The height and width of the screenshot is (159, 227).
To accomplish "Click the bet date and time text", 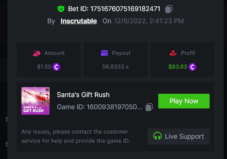I will (x=149, y=21).
